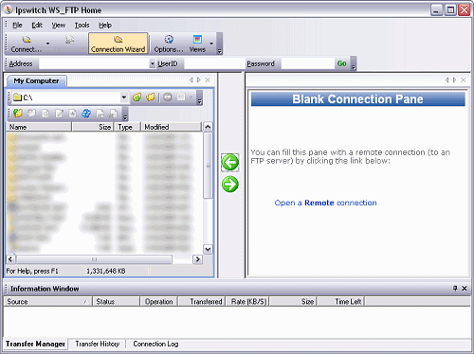Open folder toolbar overflow options
This screenshot has height=354, width=474.
[x=199, y=97]
